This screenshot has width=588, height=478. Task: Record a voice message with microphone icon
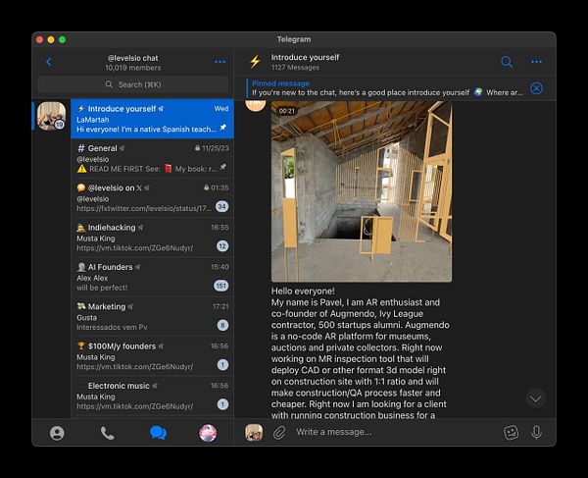(537, 432)
